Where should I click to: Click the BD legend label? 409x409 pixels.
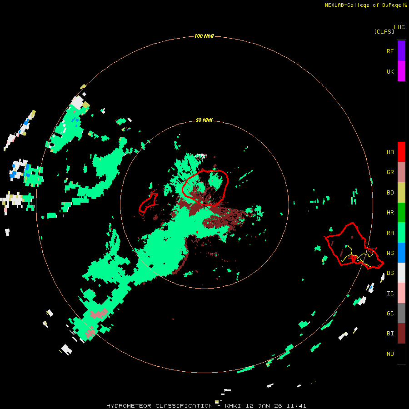click(x=390, y=193)
